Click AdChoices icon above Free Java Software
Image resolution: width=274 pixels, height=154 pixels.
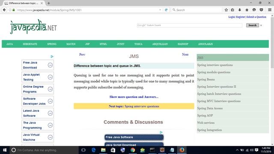[161, 132]
